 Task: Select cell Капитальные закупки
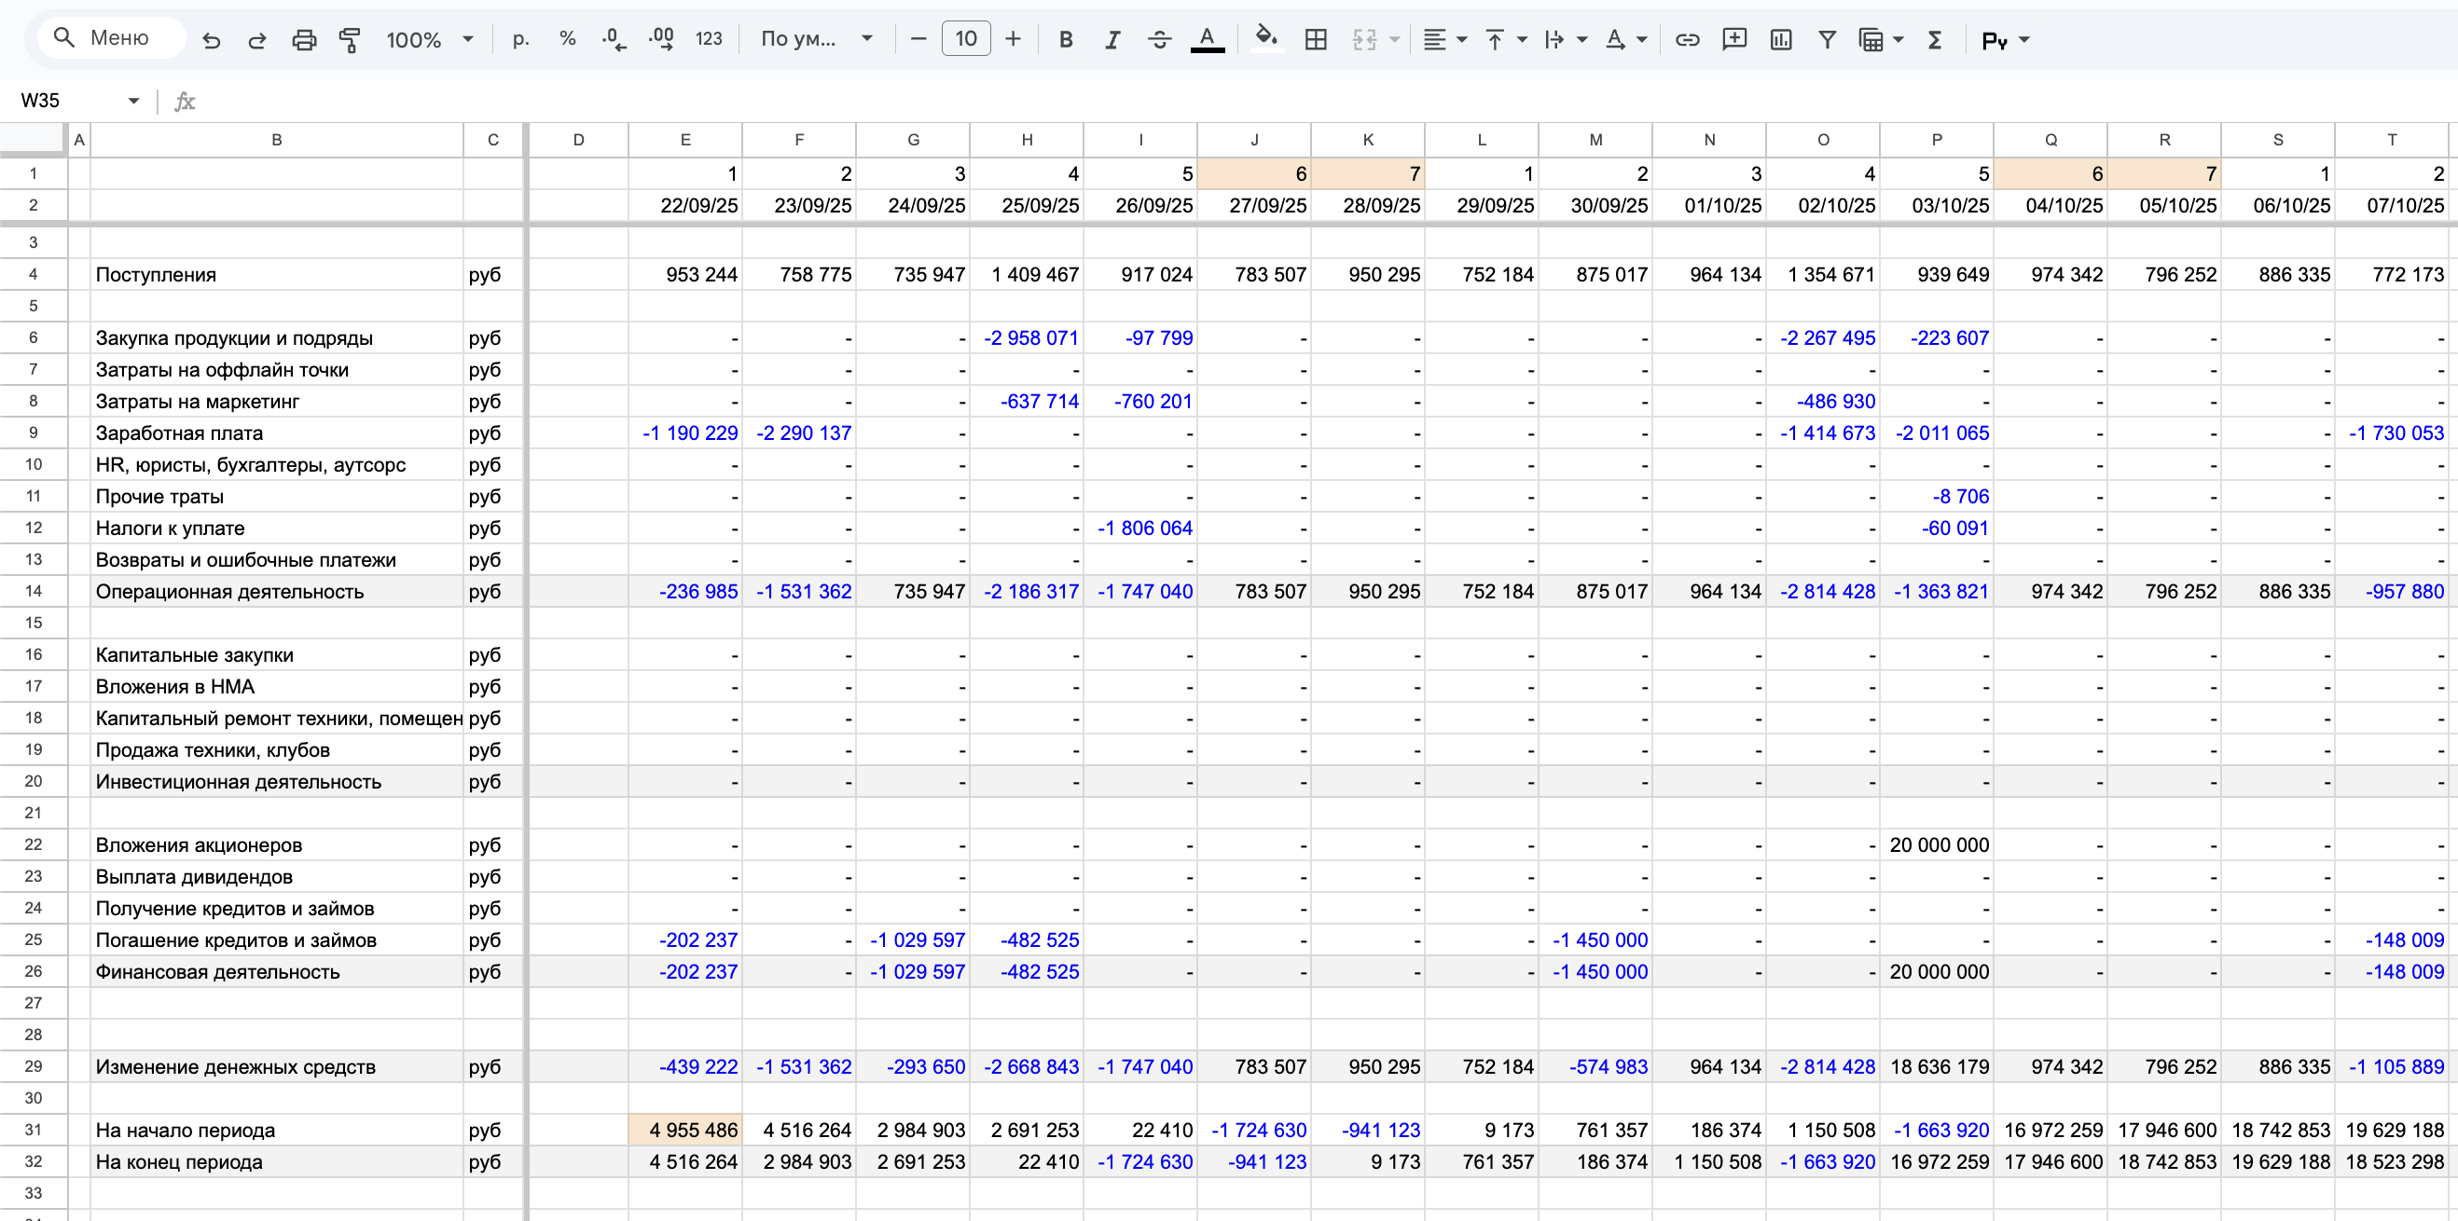click(277, 655)
